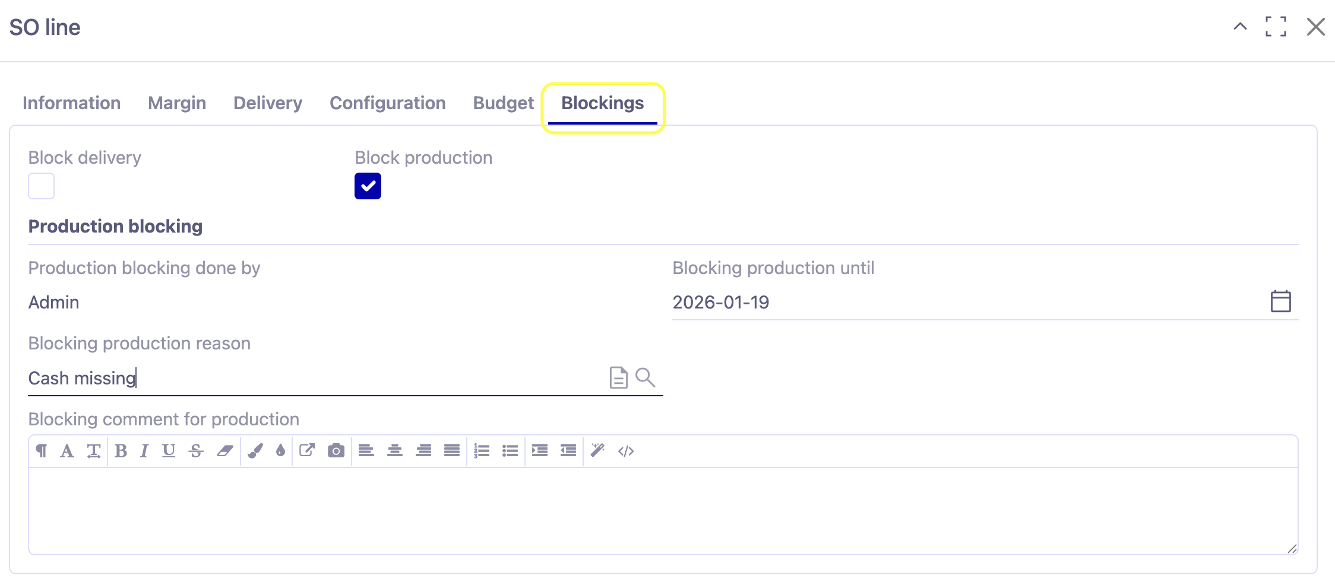The height and width of the screenshot is (579, 1335).
Task: Open the font size tool
Action: (94, 451)
